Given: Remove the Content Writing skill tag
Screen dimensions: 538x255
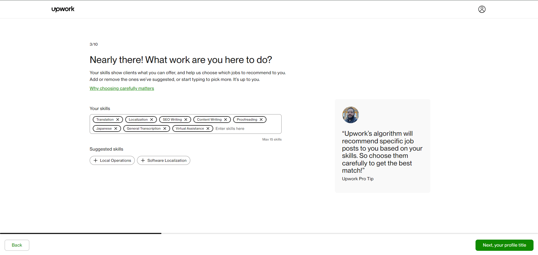Looking at the screenshot, I should 226,120.
